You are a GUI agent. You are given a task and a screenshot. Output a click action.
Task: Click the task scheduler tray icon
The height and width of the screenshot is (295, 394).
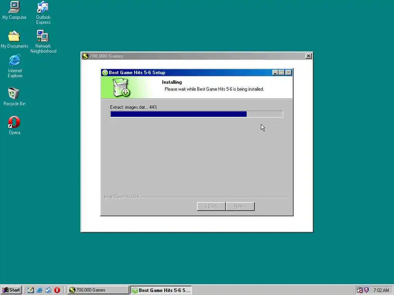(x=360, y=290)
